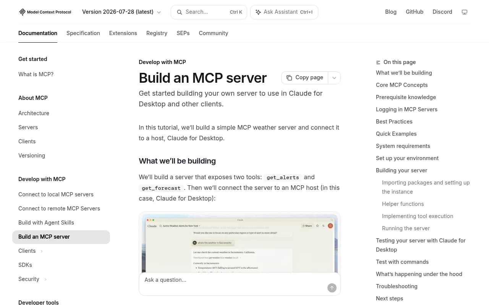
Task: Switch to the Registry tab
Action: point(157,33)
